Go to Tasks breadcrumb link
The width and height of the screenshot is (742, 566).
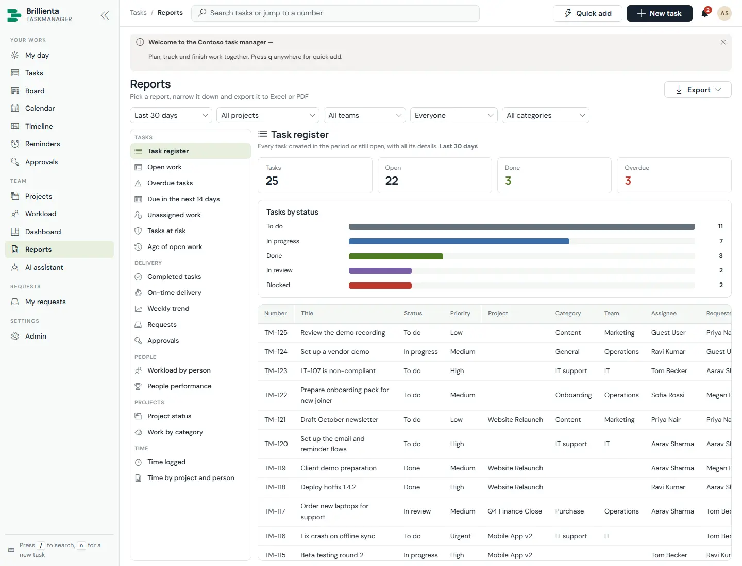(x=138, y=13)
